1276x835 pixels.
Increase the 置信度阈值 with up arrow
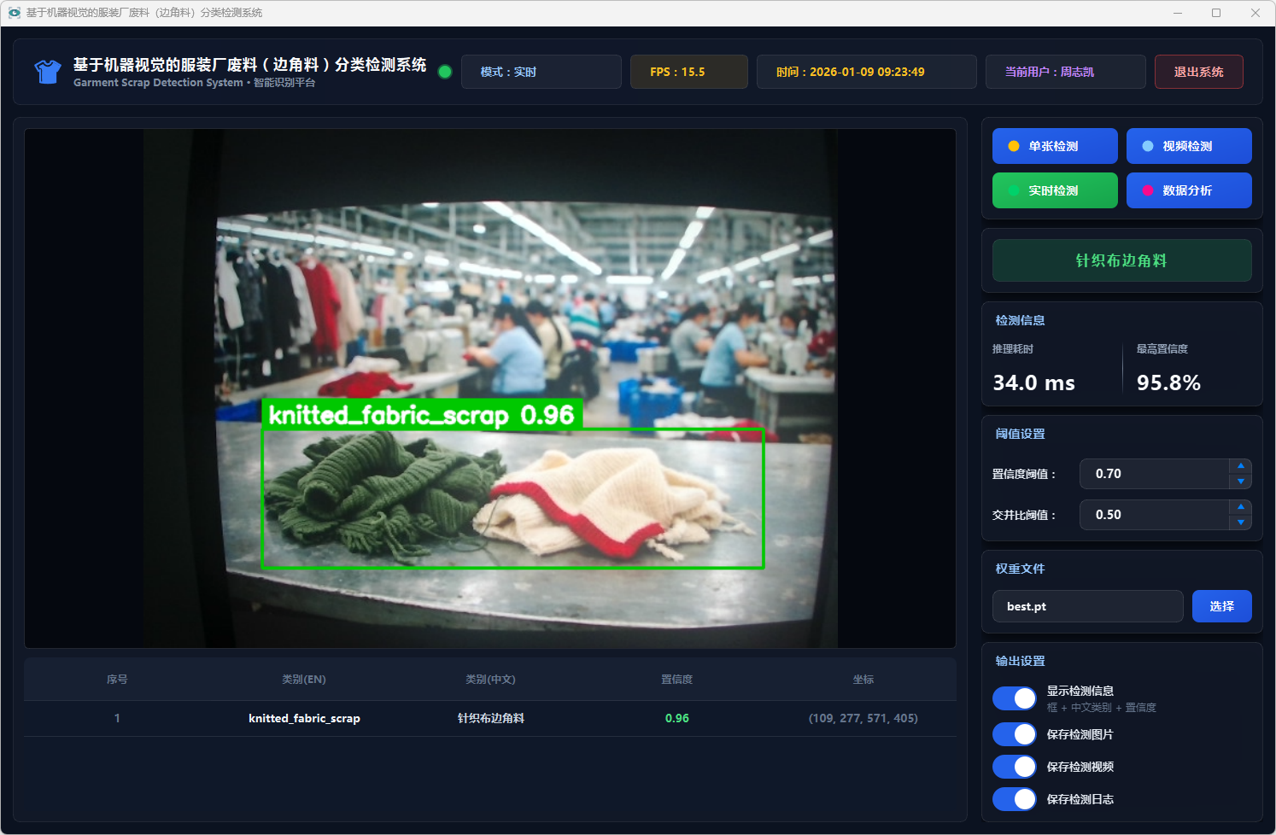(x=1241, y=466)
